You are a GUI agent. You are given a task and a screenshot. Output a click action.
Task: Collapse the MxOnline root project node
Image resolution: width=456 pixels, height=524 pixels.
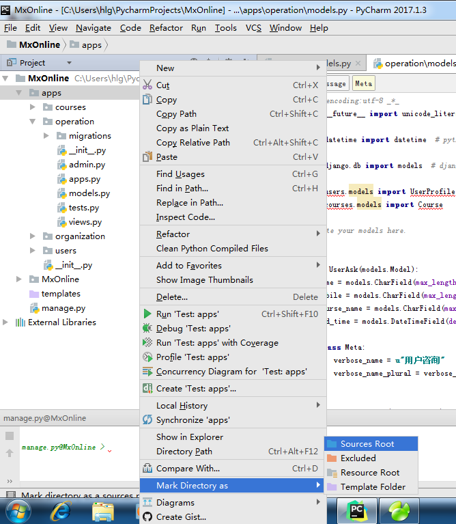click(5, 79)
